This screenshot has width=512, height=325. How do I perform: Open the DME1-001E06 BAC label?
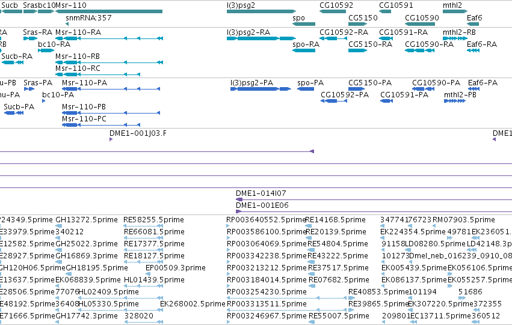pyautogui.click(x=262, y=205)
